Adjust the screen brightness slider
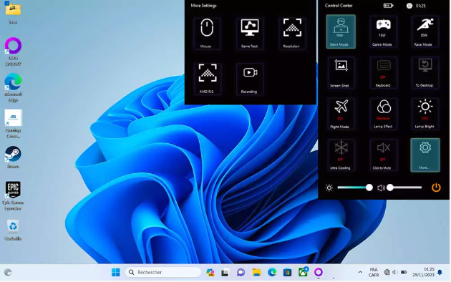451x282 pixels. click(355, 188)
